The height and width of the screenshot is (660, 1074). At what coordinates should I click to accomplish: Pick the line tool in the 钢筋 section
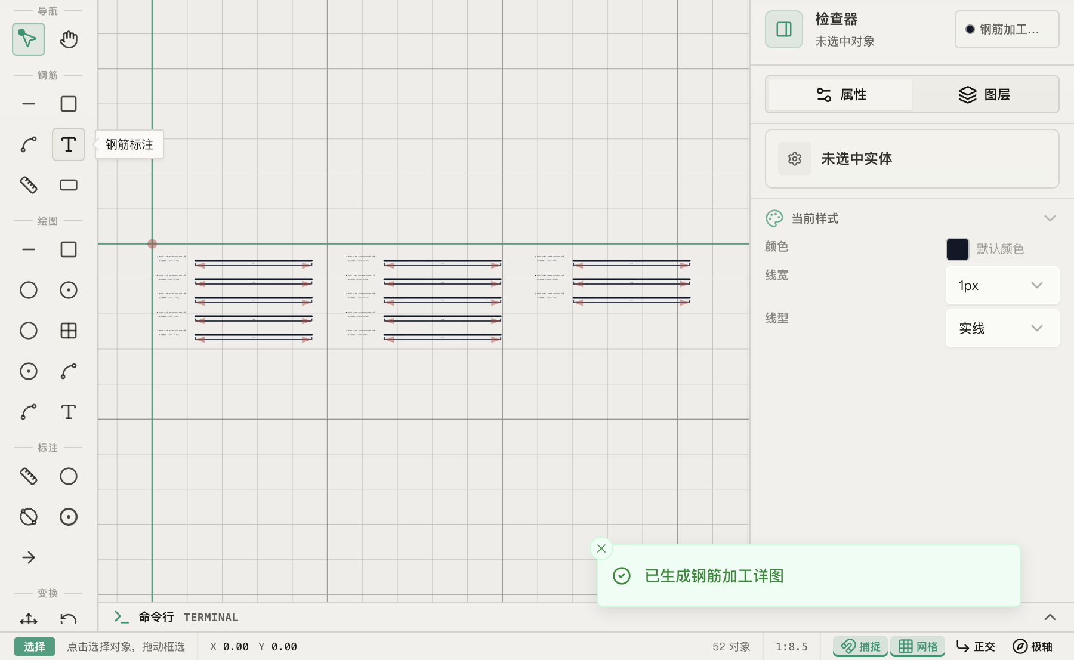[x=28, y=104]
